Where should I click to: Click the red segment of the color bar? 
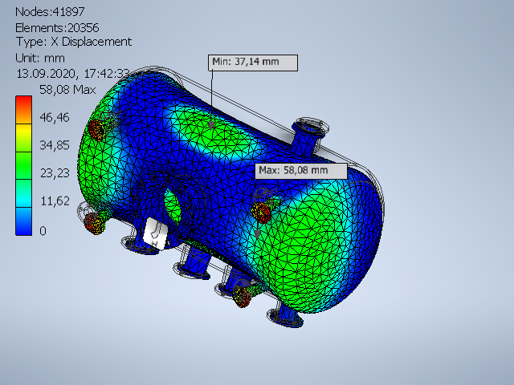pos(23,110)
